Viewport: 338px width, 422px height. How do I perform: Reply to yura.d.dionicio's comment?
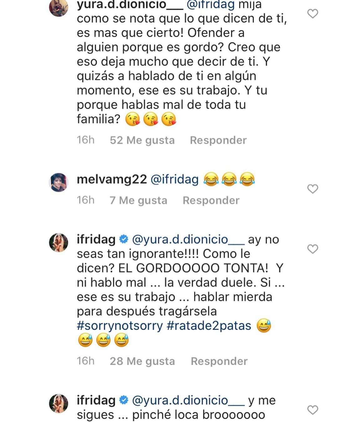[218, 140]
